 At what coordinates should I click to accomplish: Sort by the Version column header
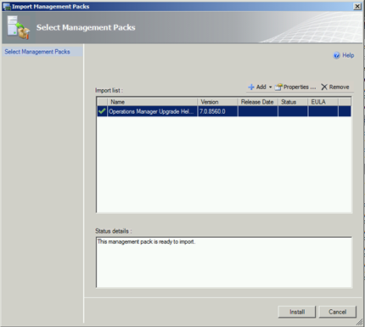pos(217,102)
